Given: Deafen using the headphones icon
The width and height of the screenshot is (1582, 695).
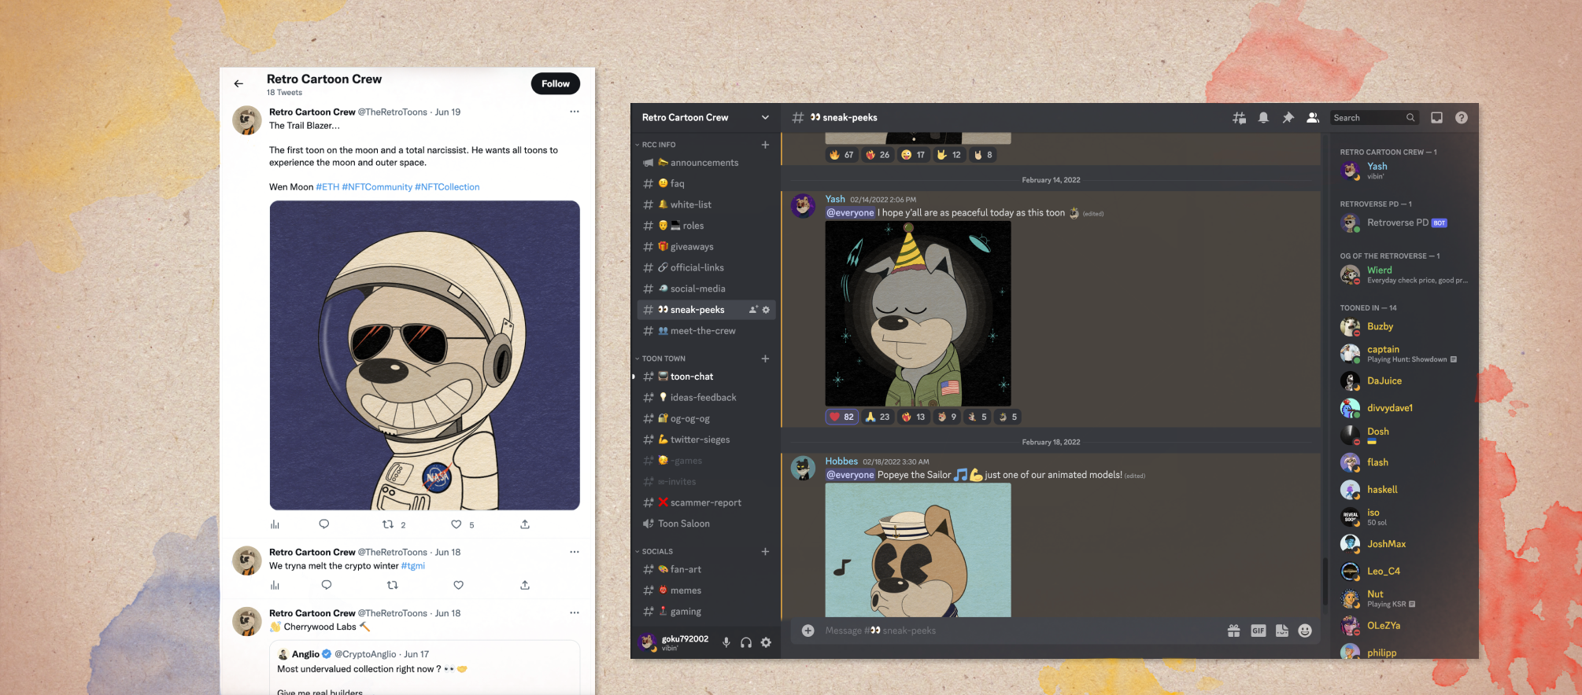Looking at the screenshot, I should [746, 642].
